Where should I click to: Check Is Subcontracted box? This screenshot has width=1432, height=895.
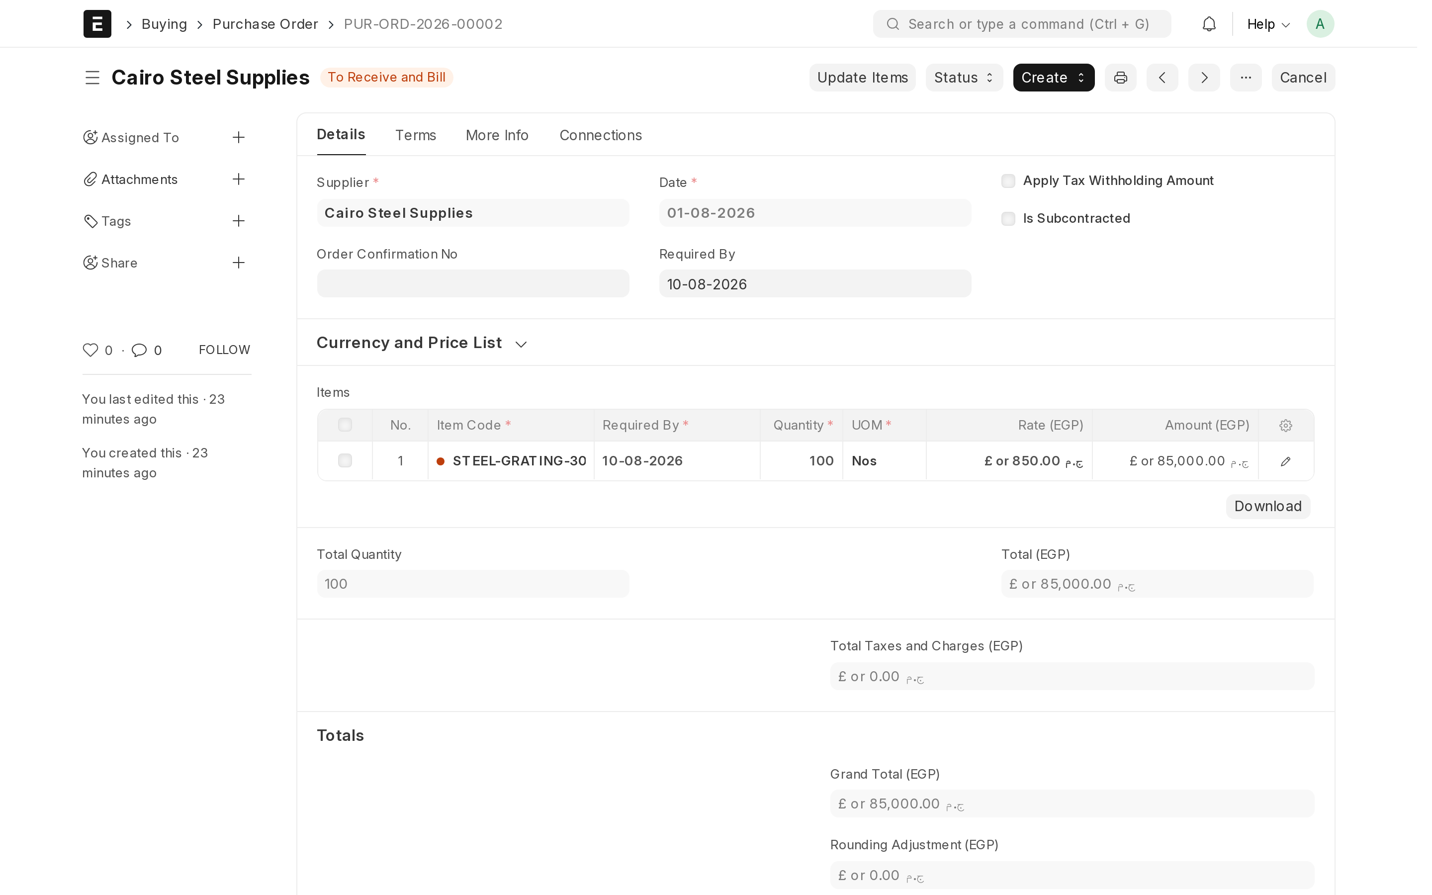click(x=1008, y=218)
